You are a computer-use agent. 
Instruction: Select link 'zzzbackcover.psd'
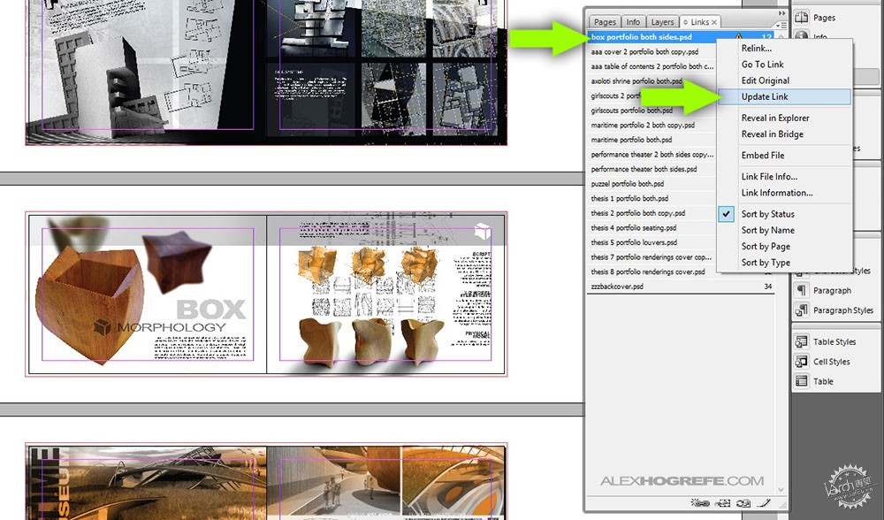tap(617, 286)
